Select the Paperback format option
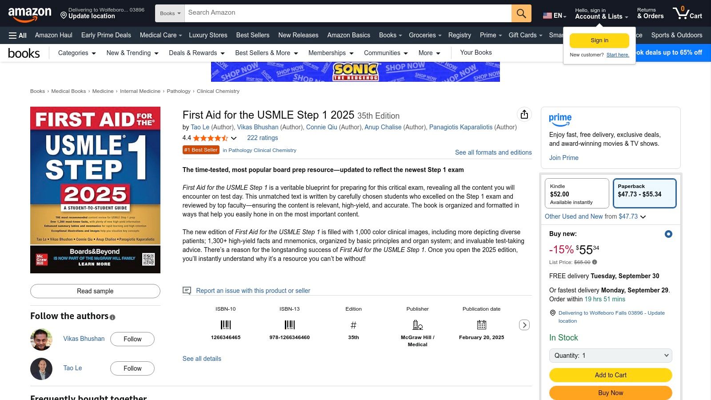Image resolution: width=711 pixels, height=400 pixels. coord(645,193)
